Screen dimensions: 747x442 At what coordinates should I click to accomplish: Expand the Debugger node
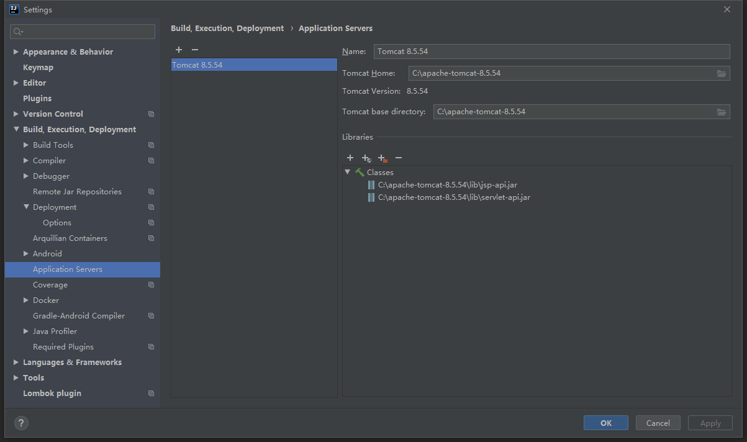click(26, 176)
